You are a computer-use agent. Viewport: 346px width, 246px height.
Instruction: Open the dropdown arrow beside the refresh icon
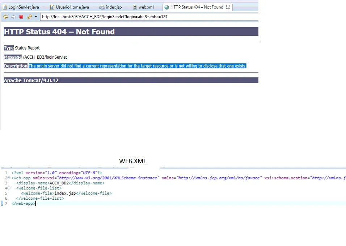tap(36, 17)
